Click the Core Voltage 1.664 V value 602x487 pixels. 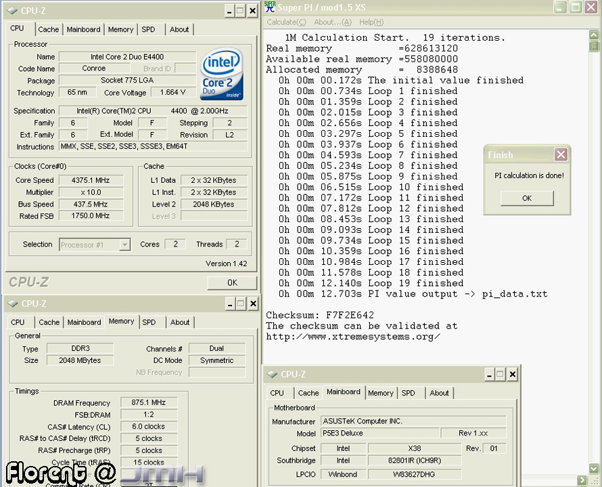[172, 93]
